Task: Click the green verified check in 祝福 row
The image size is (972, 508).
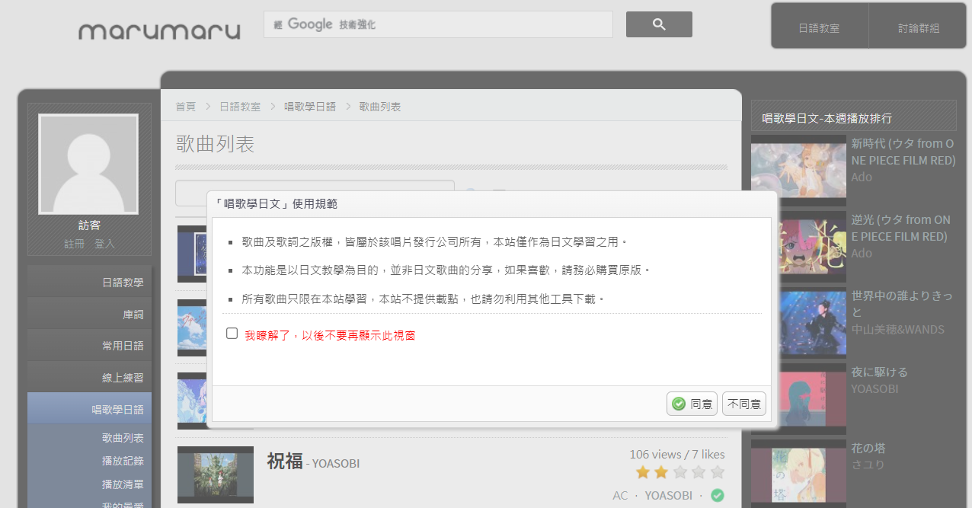Action: [717, 495]
